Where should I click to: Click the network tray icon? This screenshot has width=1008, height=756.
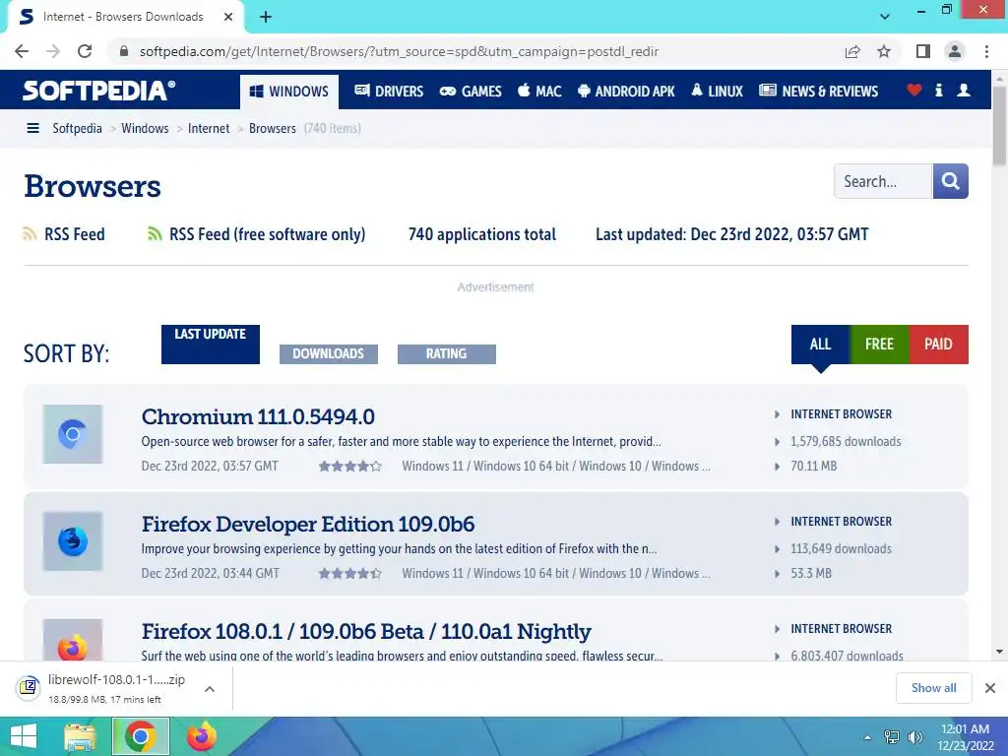point(891,736)
